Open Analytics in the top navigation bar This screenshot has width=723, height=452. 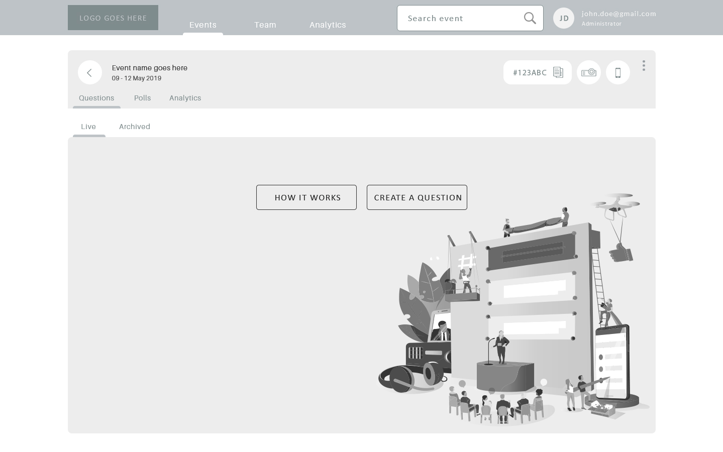[328, 25]
